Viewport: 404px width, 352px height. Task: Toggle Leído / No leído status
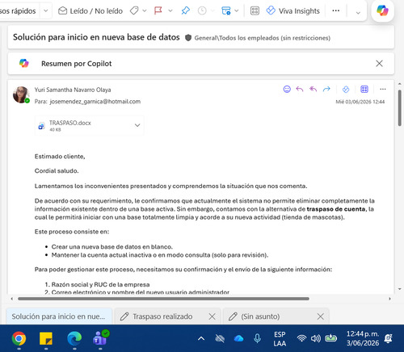[90, 11]
